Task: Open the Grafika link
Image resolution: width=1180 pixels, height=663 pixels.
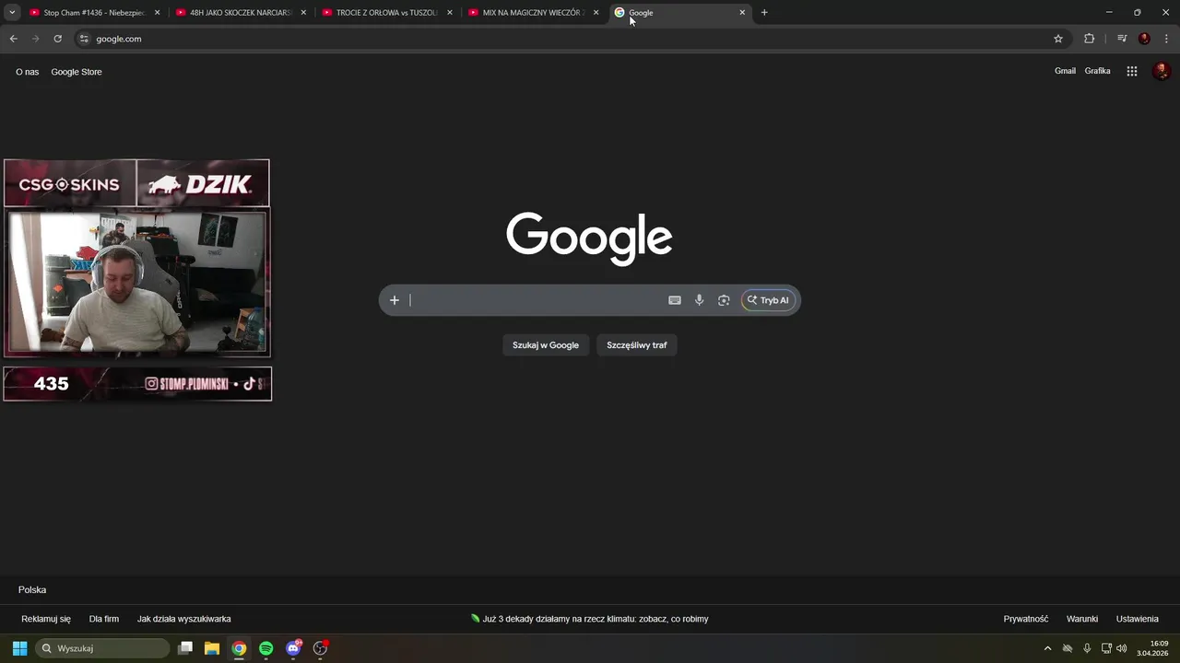Action: [x=1097, y=71]
